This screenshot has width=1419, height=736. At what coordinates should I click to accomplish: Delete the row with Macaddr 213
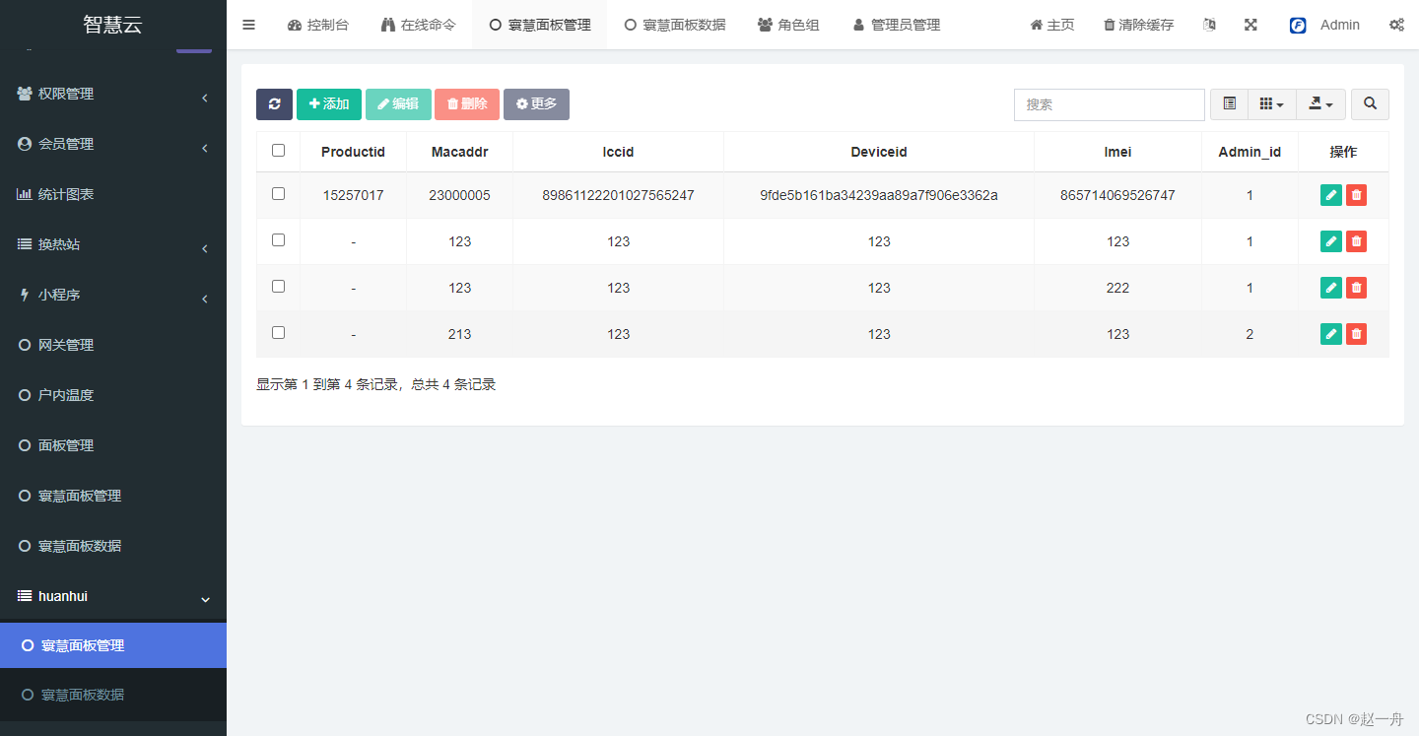(1357, 334)
